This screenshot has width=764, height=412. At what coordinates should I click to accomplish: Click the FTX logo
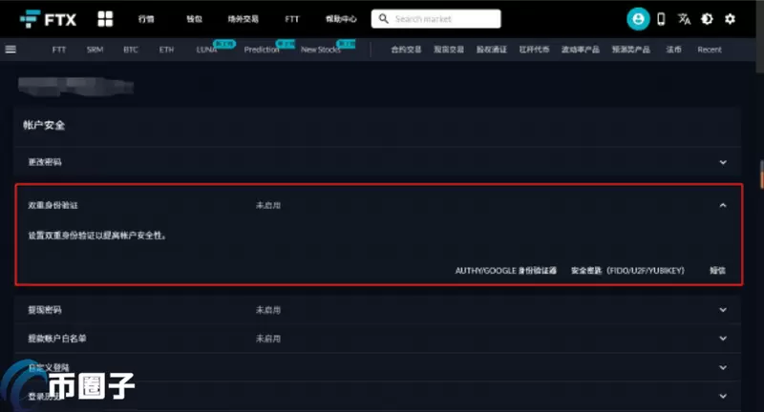pos(47,19)
